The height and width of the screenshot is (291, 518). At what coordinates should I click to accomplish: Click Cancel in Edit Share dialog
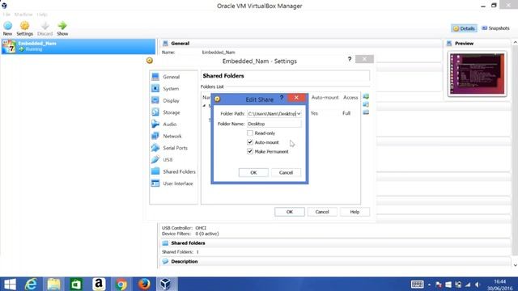coord(286,172)
